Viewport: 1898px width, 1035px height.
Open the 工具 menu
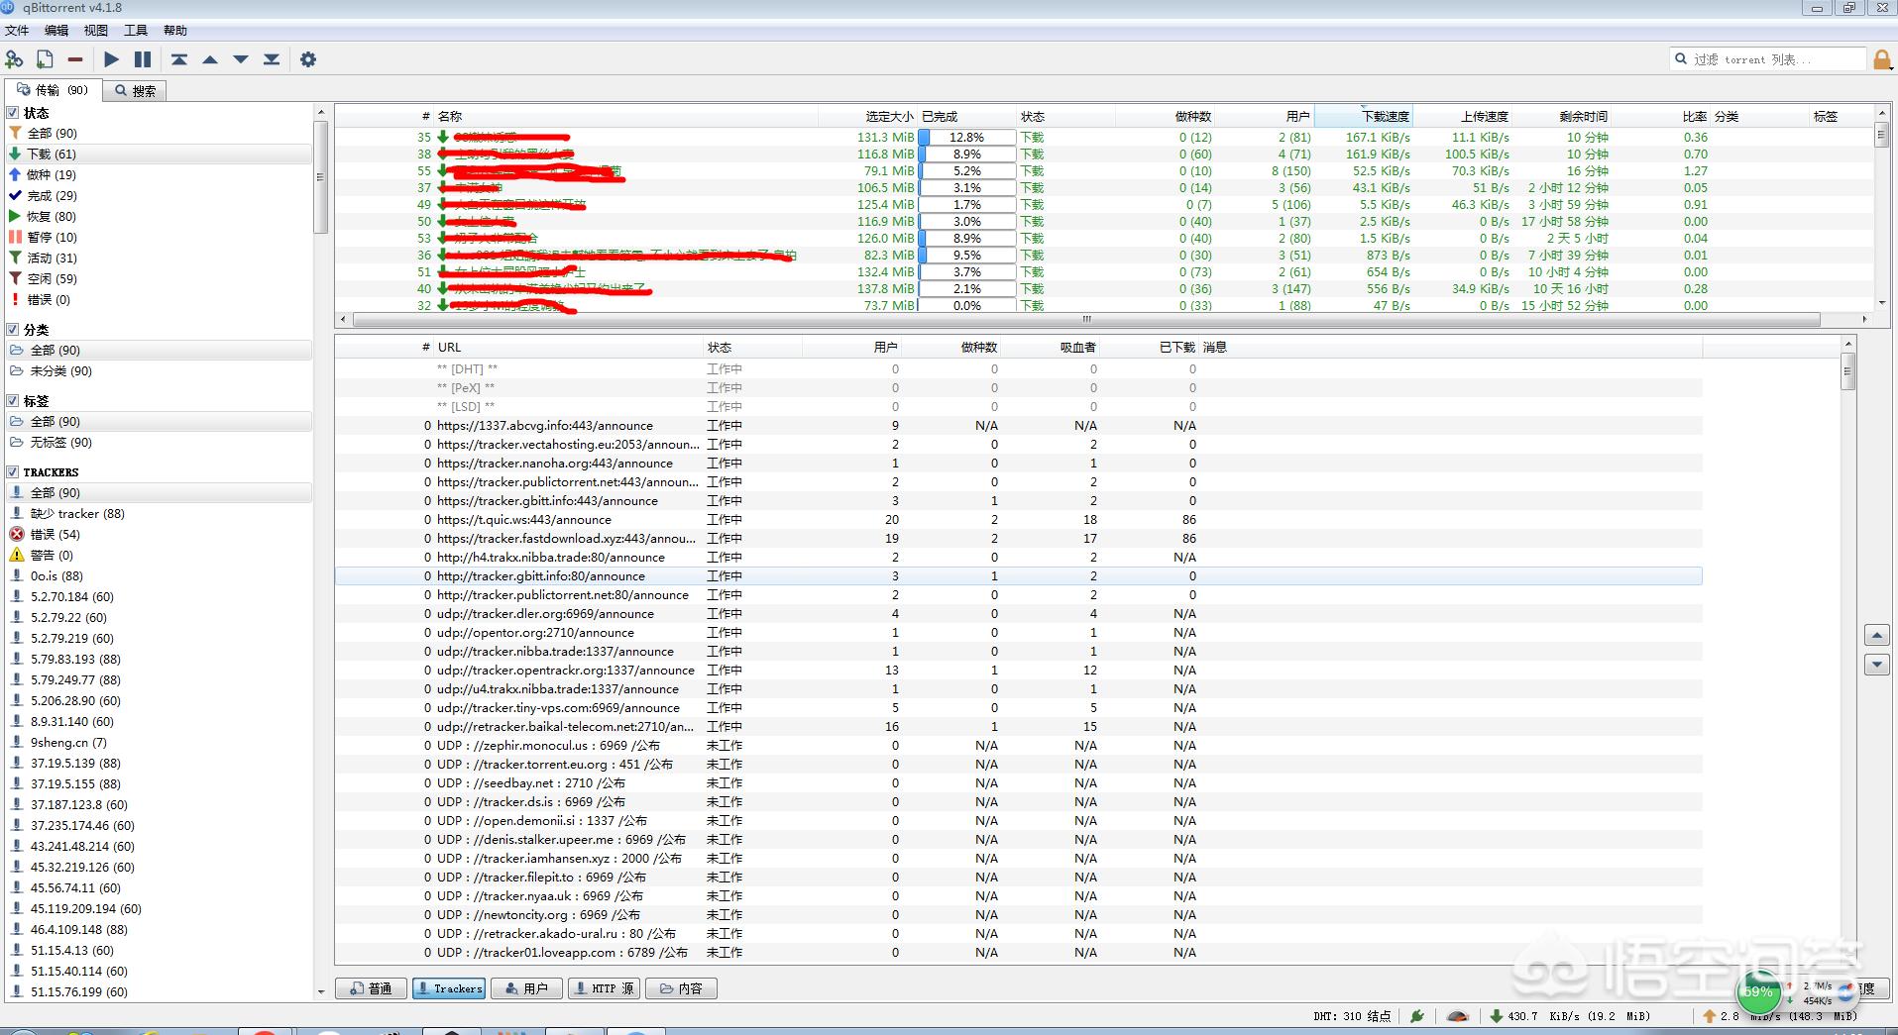[x=136, y=31]
